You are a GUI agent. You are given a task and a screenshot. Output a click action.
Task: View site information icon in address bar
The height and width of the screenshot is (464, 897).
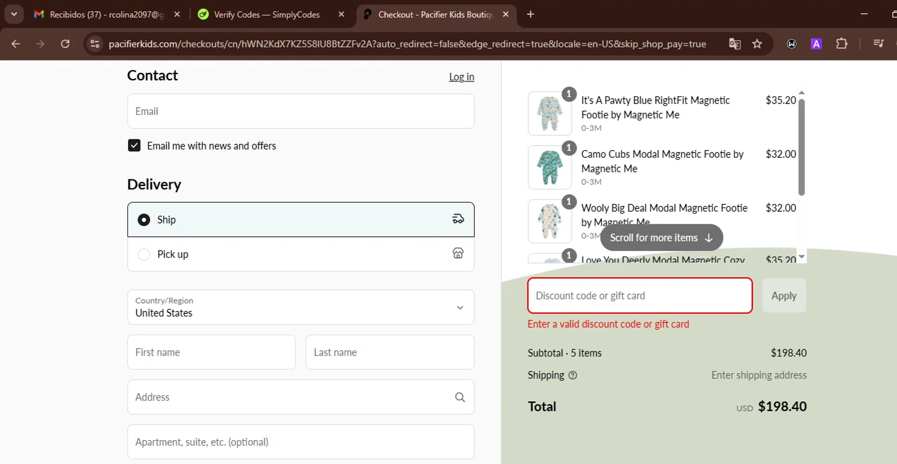[95, 44]
